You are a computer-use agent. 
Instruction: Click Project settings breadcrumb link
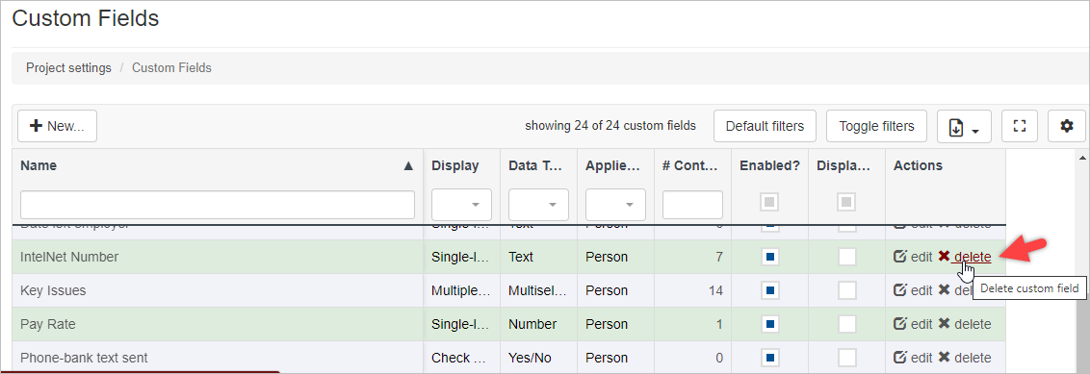68,68
